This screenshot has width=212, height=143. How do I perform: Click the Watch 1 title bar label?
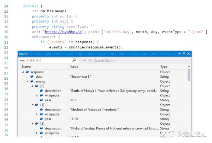point(25,54)
